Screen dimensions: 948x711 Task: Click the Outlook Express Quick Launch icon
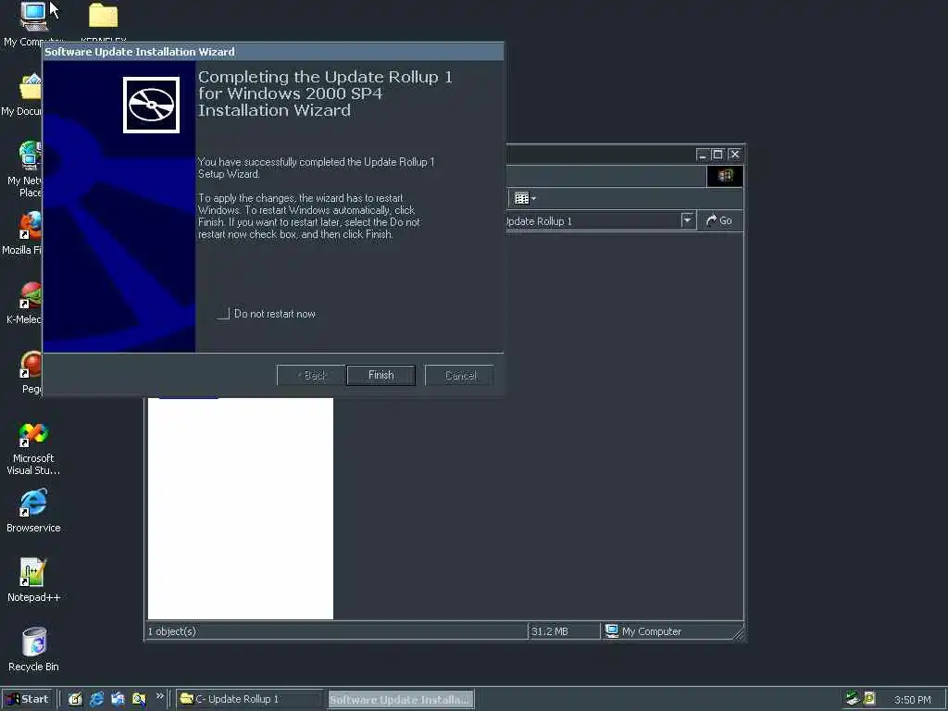118,699
